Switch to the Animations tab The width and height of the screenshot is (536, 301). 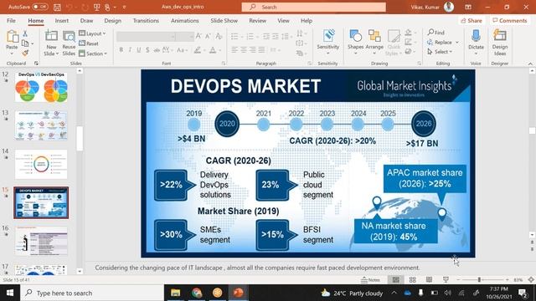pos(185,20)
